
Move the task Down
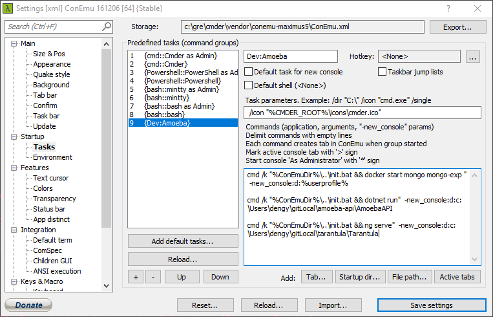(220, 277)
